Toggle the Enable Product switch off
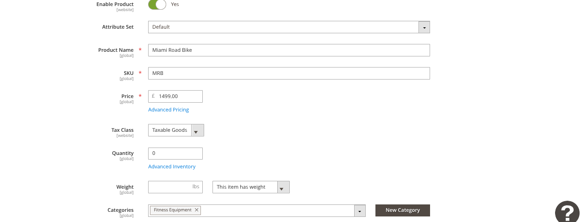This screenshot has height=222, width=587. click(x=157, y=4)
